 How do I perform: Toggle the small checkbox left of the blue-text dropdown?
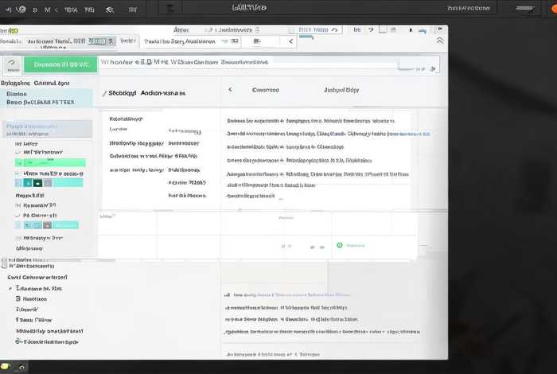coord(291,29)
